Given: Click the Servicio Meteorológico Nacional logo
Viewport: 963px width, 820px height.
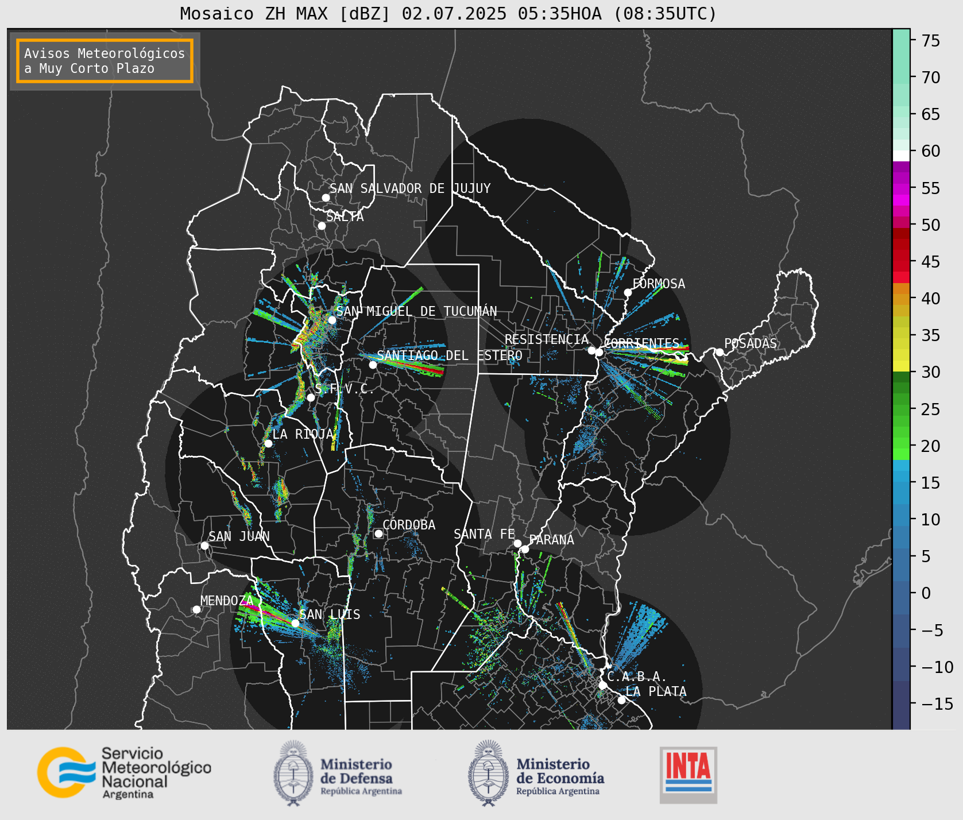Looking at the screenshot, I should (x=125, y=772).
